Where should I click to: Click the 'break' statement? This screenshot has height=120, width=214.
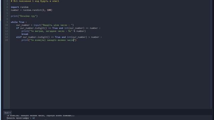[25, 34]
